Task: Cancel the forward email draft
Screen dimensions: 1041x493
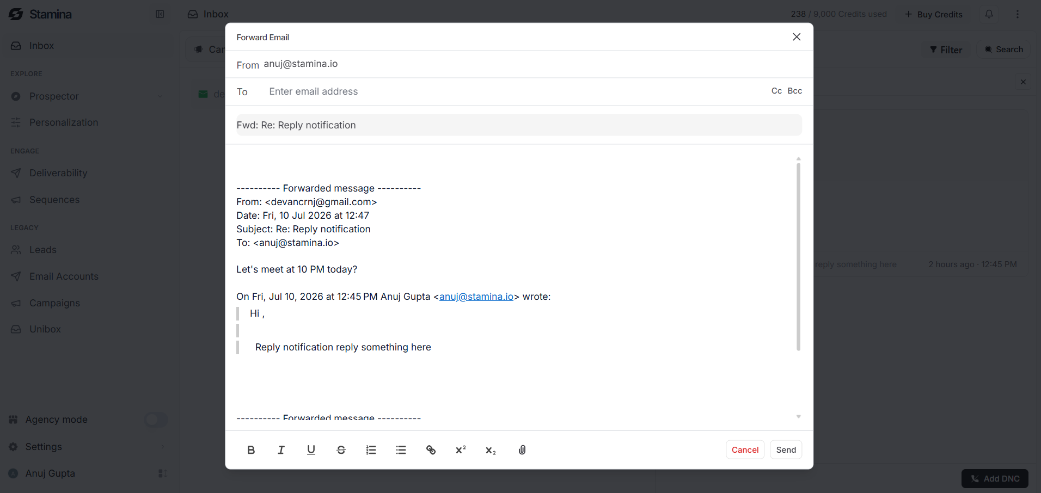Action: point(745,449)
